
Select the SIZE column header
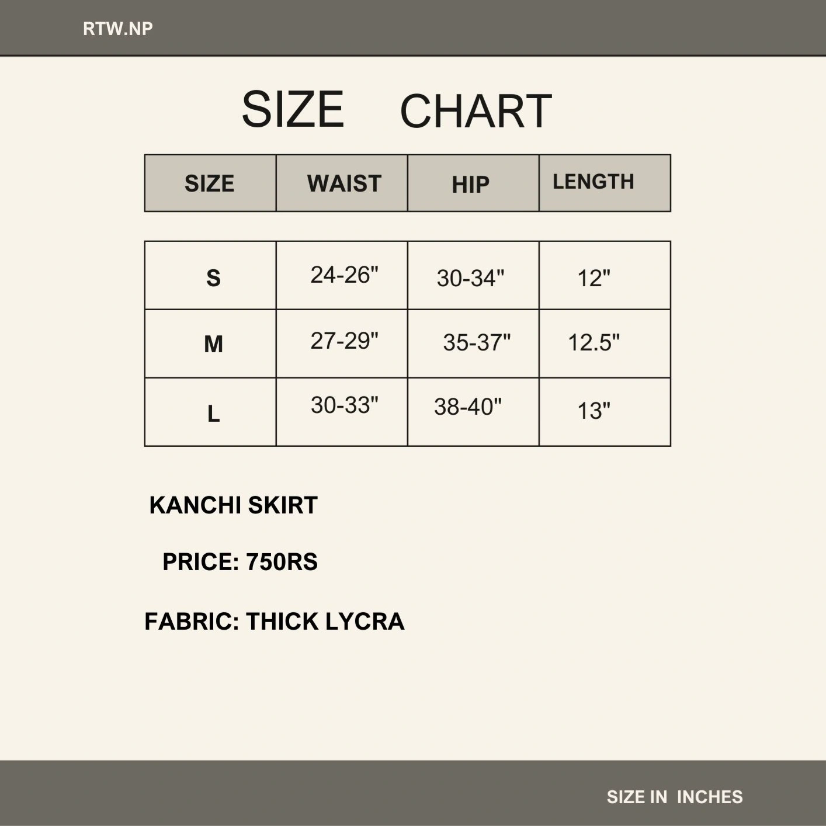[210, 183]
